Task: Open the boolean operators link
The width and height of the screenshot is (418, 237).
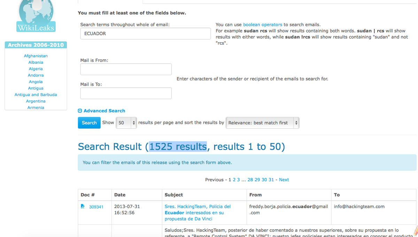Action: point(263,25)
